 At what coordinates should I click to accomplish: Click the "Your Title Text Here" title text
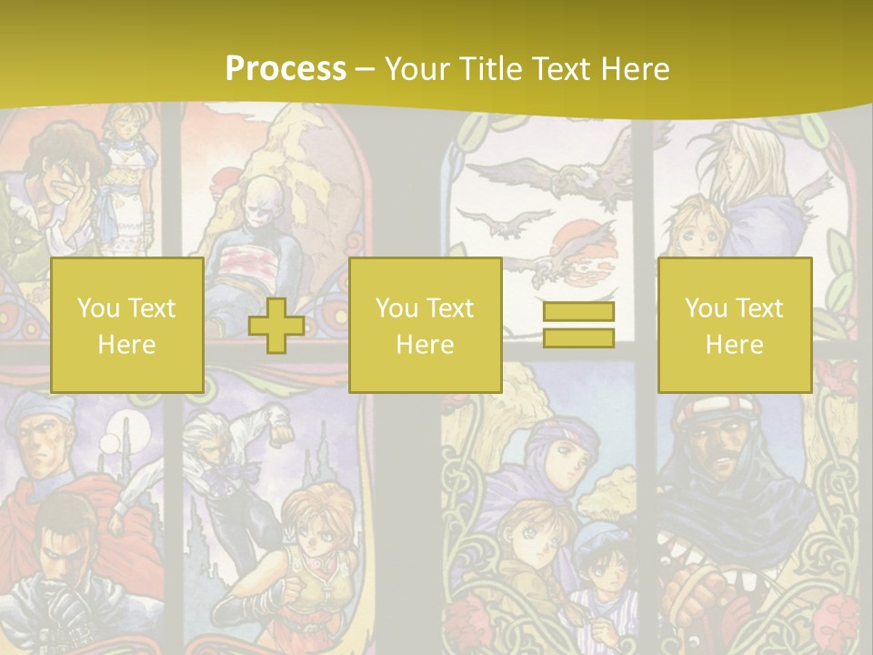coord(527,68)
